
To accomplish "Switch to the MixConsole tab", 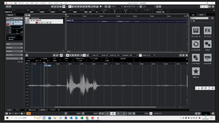I will pyautogui.click(x=32, y=110).
